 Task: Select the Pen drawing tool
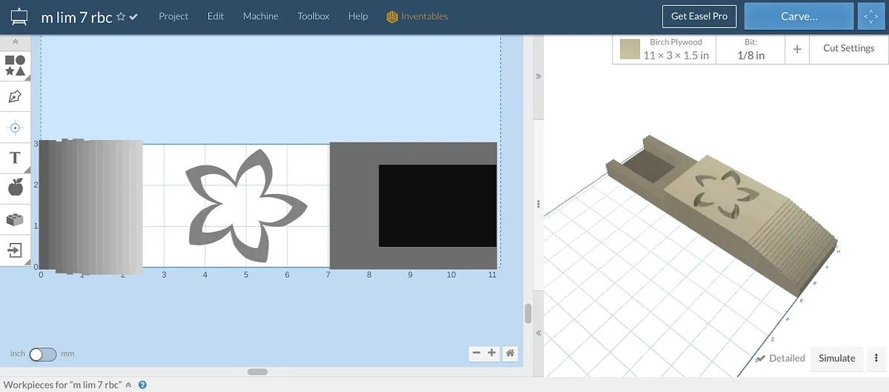tap(15, 96)
